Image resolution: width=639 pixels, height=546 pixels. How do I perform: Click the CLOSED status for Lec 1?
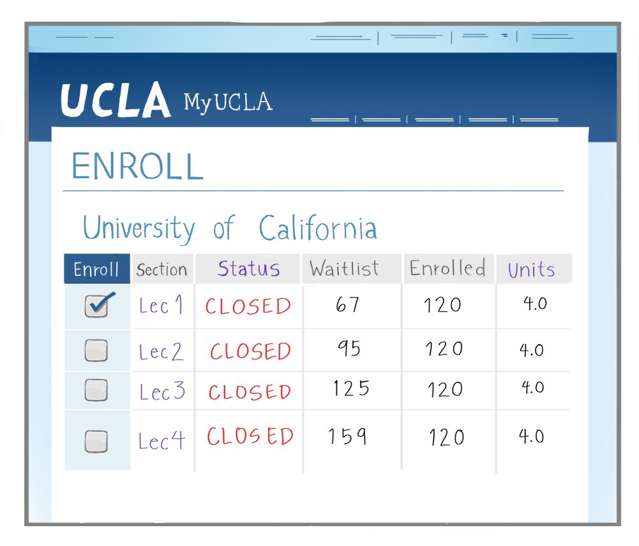point(248,307)
